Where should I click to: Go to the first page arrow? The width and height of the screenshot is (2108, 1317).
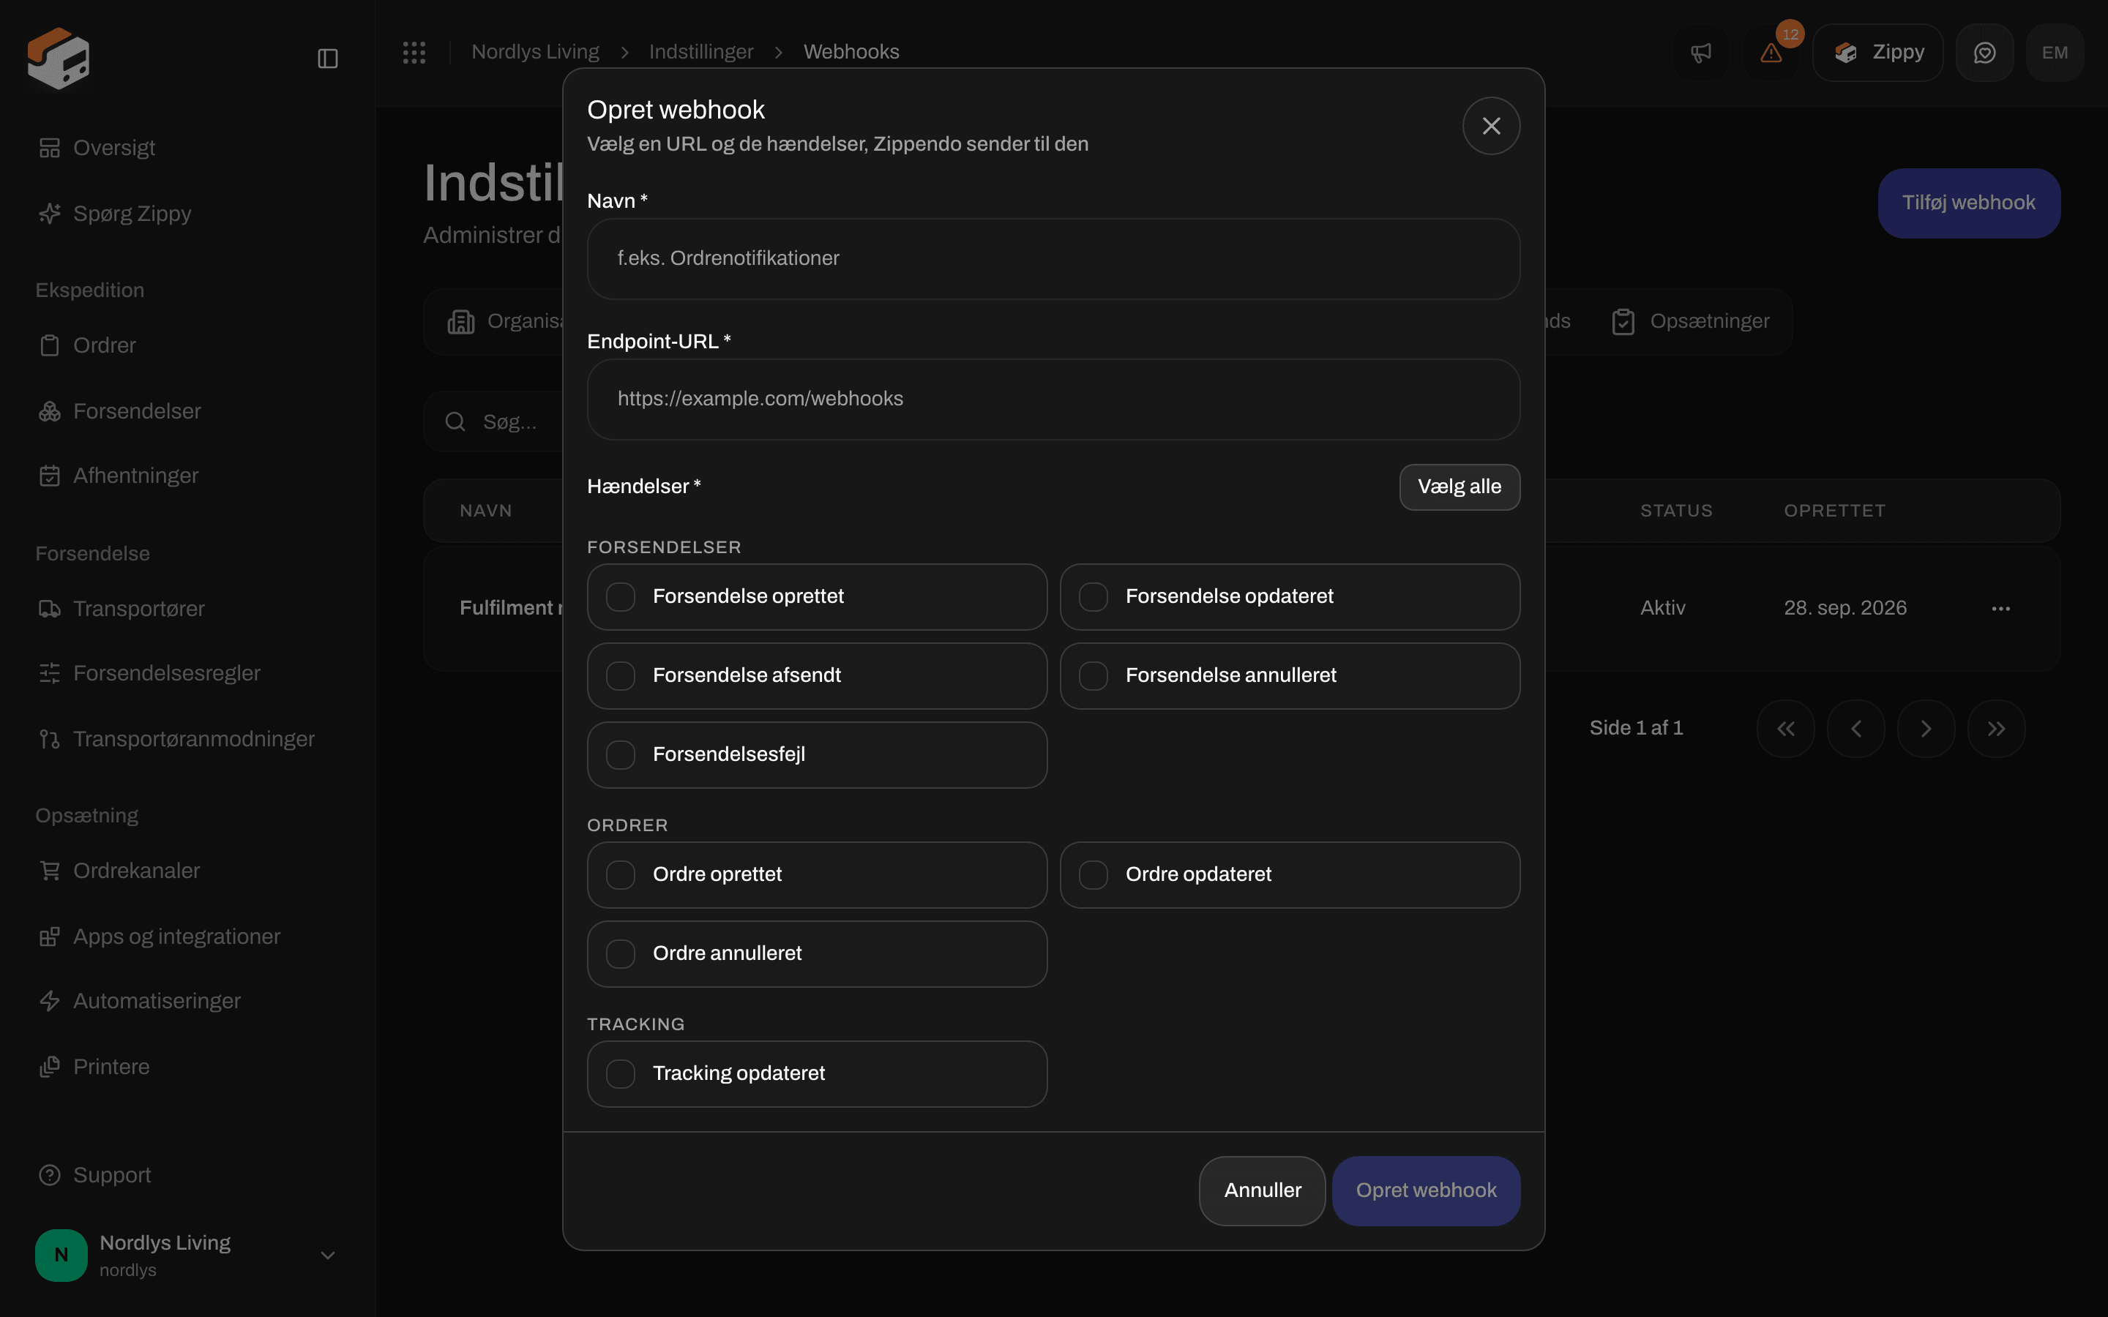[x=1786, y=729]
